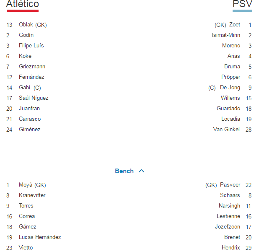
Task: Click Gabi, the Atlético captain
Action: point(24,88)
